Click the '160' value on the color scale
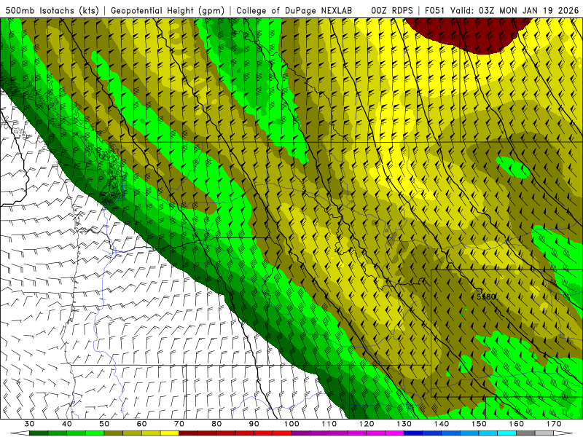 tap(517, 424)
